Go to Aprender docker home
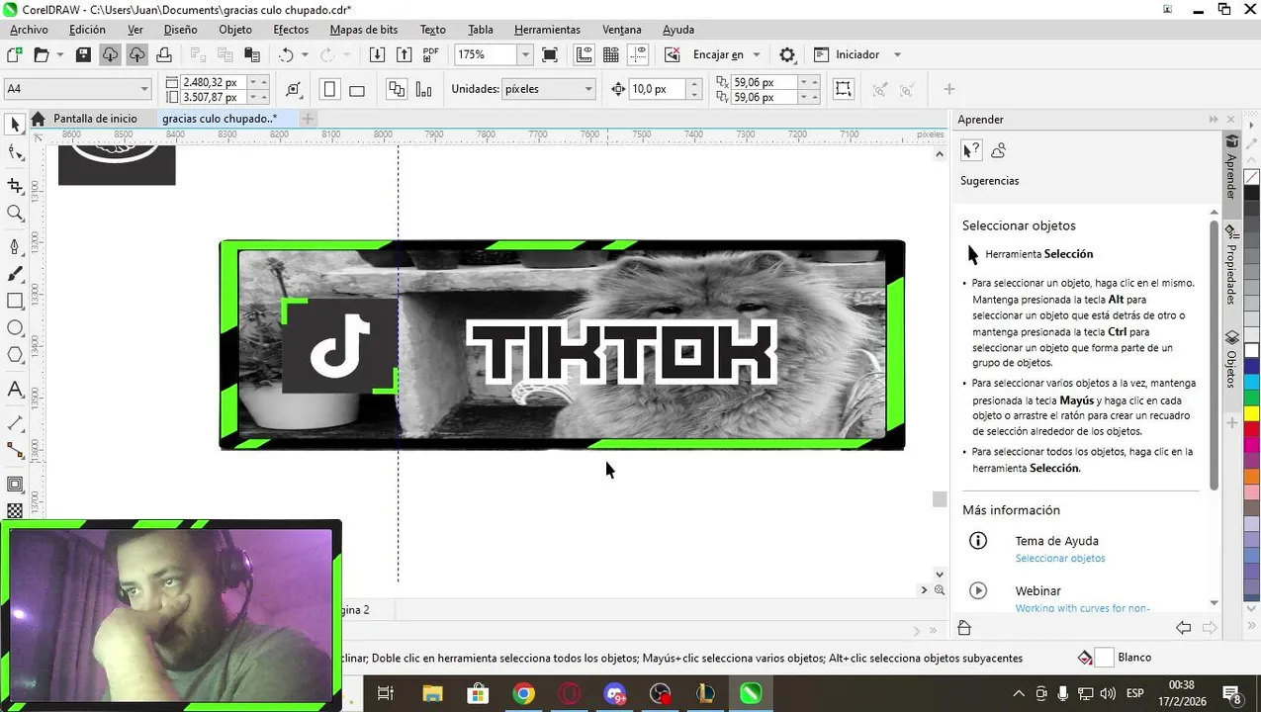This screenshot has height=712, width=1261. click(964, 628)
